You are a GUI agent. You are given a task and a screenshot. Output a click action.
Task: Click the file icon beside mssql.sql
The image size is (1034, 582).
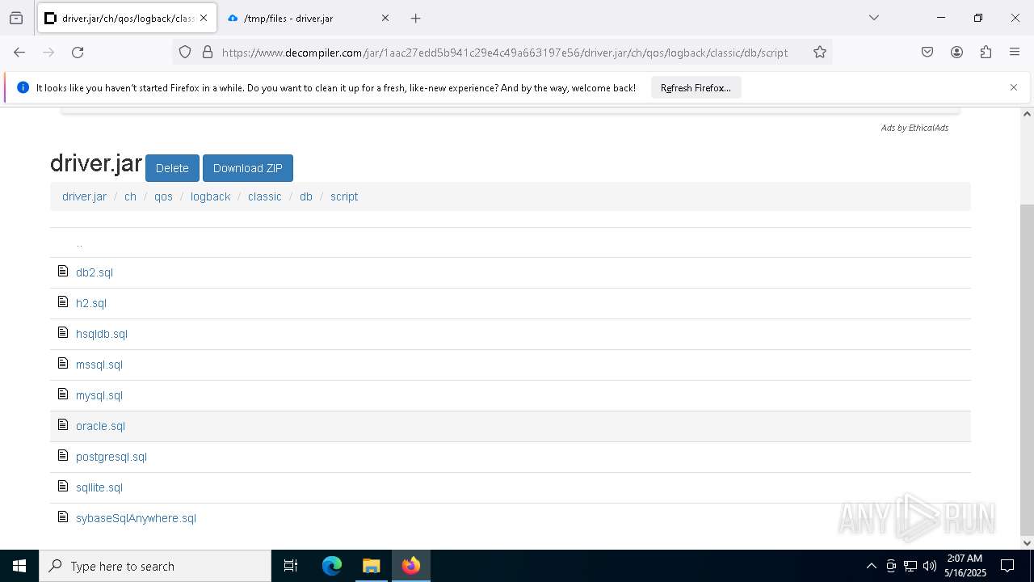coord(63,363)
